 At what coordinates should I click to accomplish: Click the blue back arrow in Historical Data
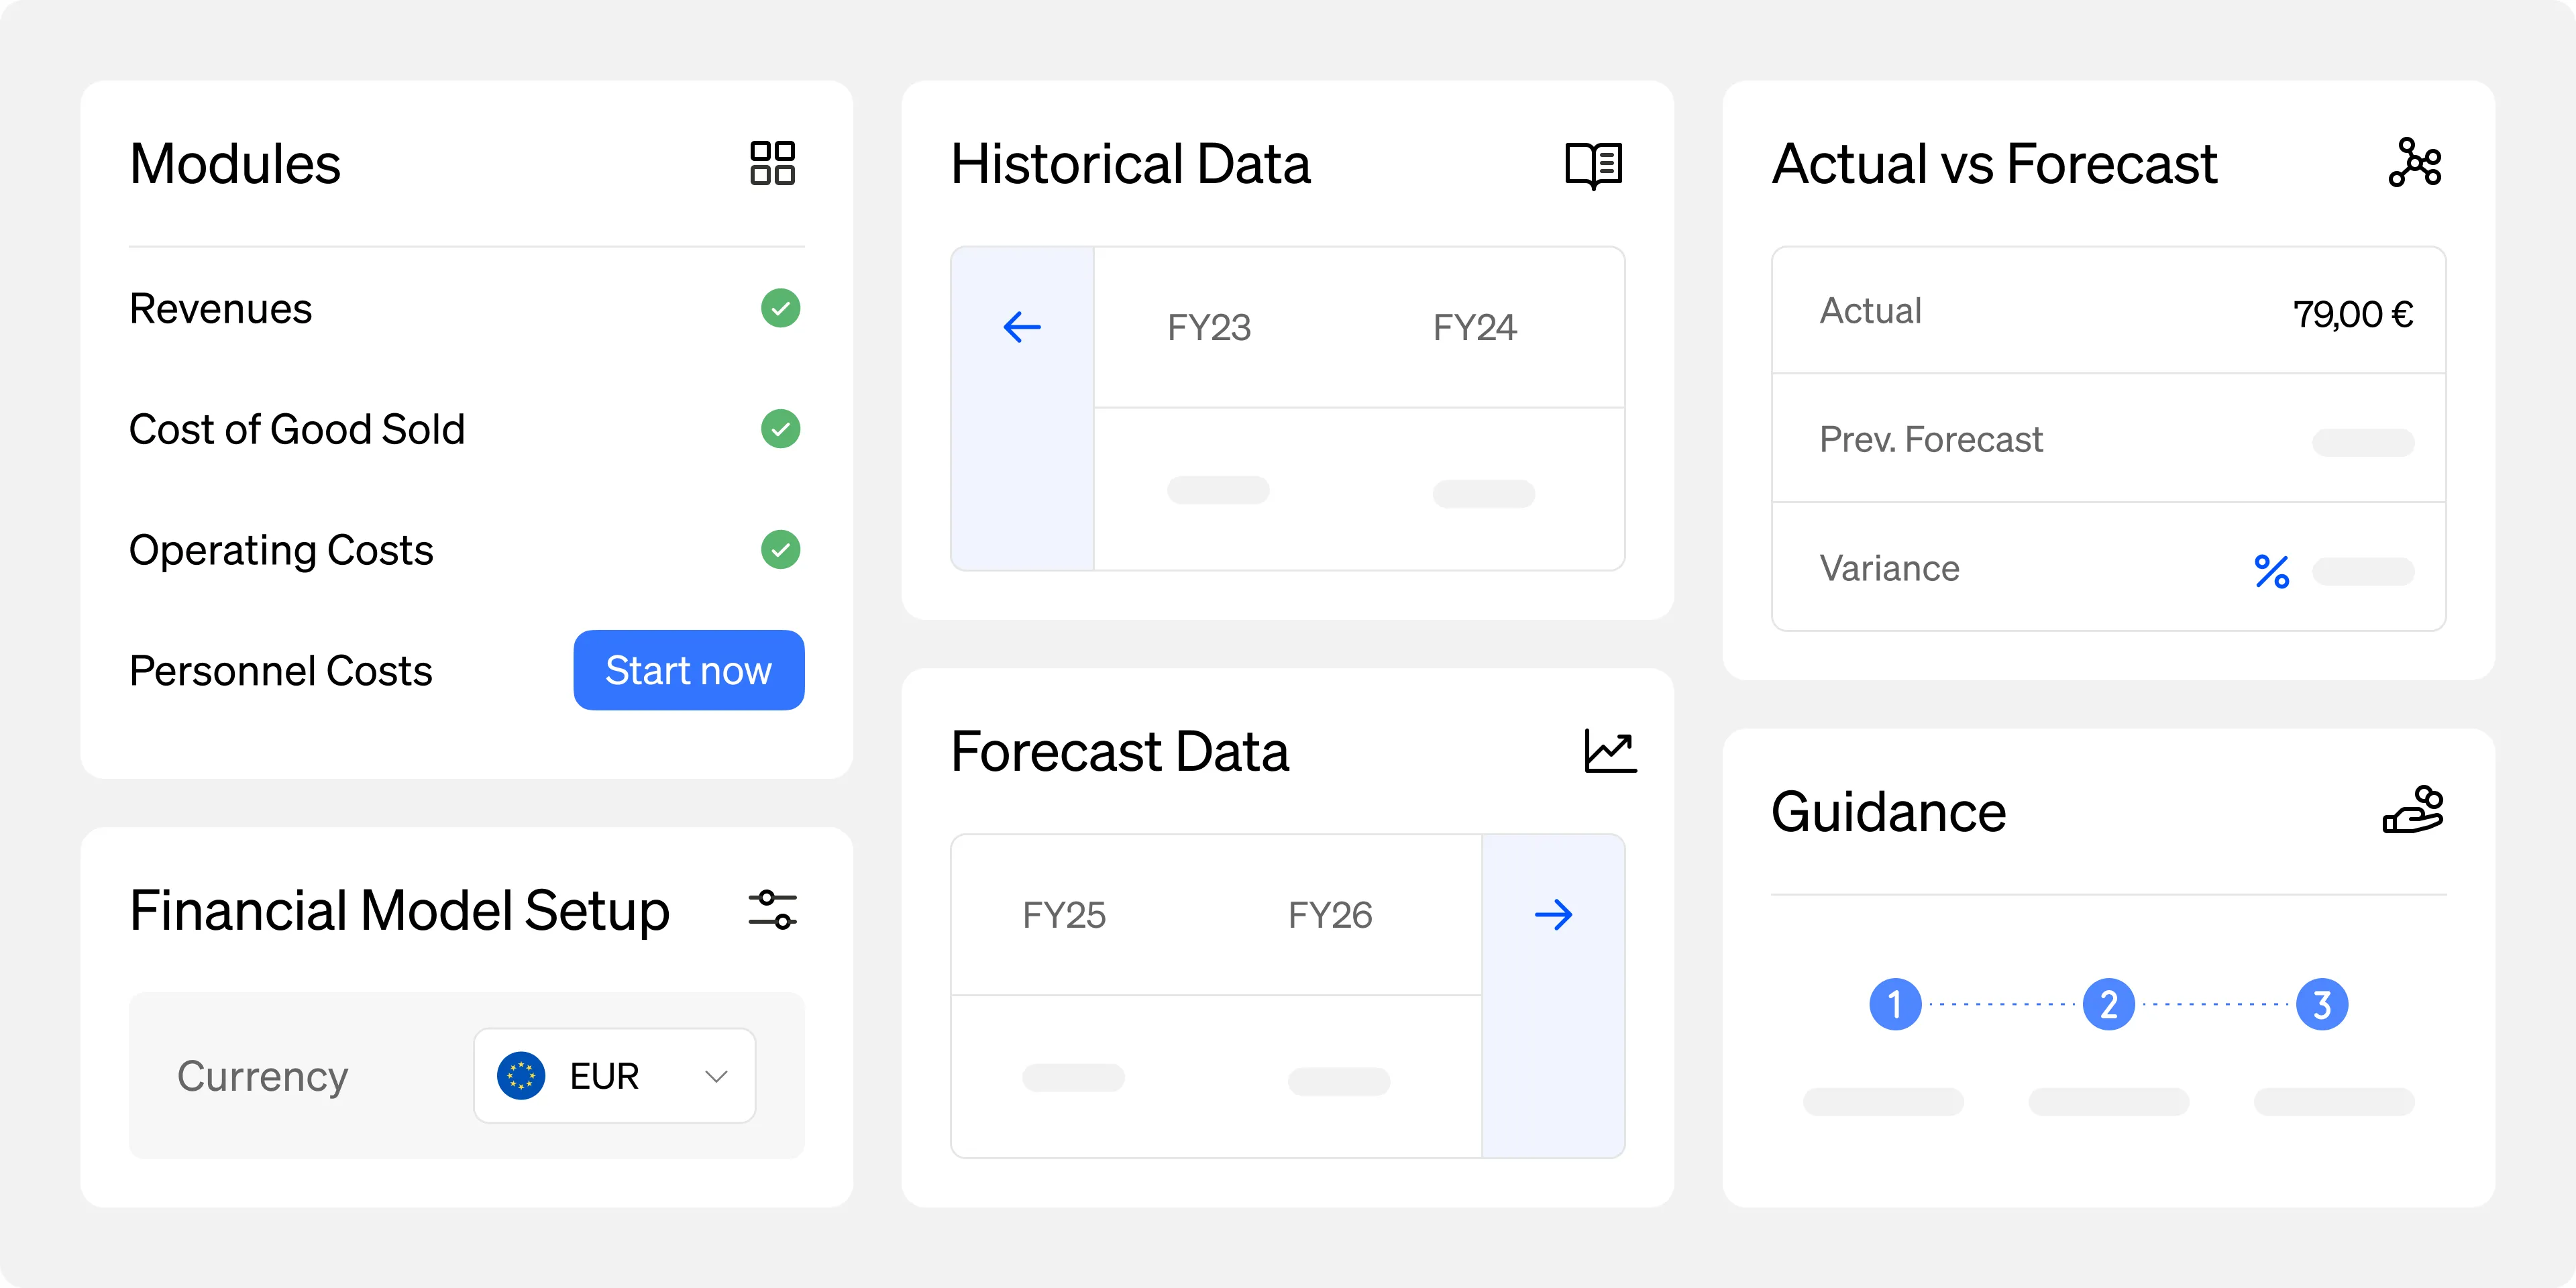pyautogui.click(x=1021, y=325)
